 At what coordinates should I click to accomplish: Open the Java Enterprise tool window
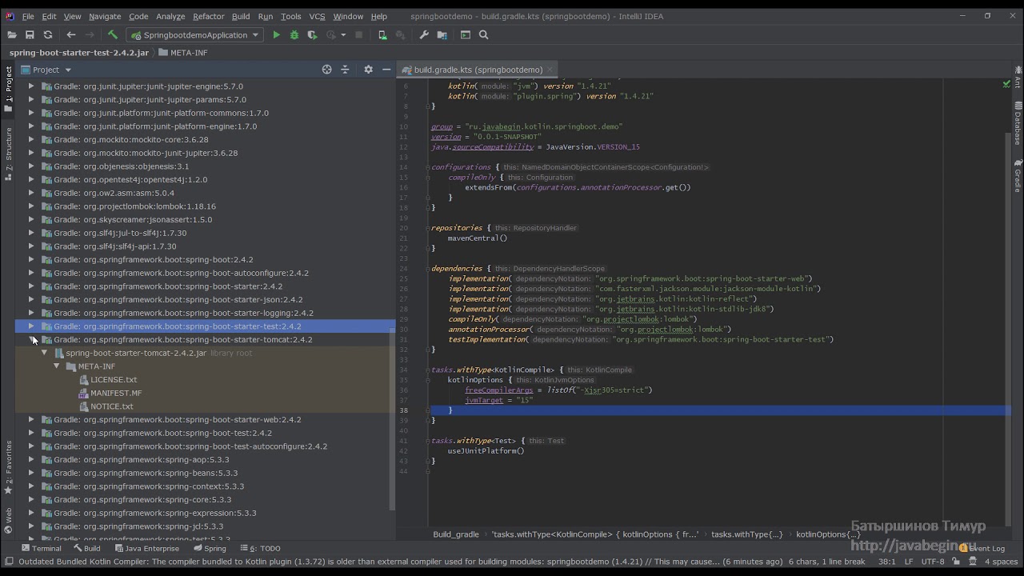[x=146, y=549]
